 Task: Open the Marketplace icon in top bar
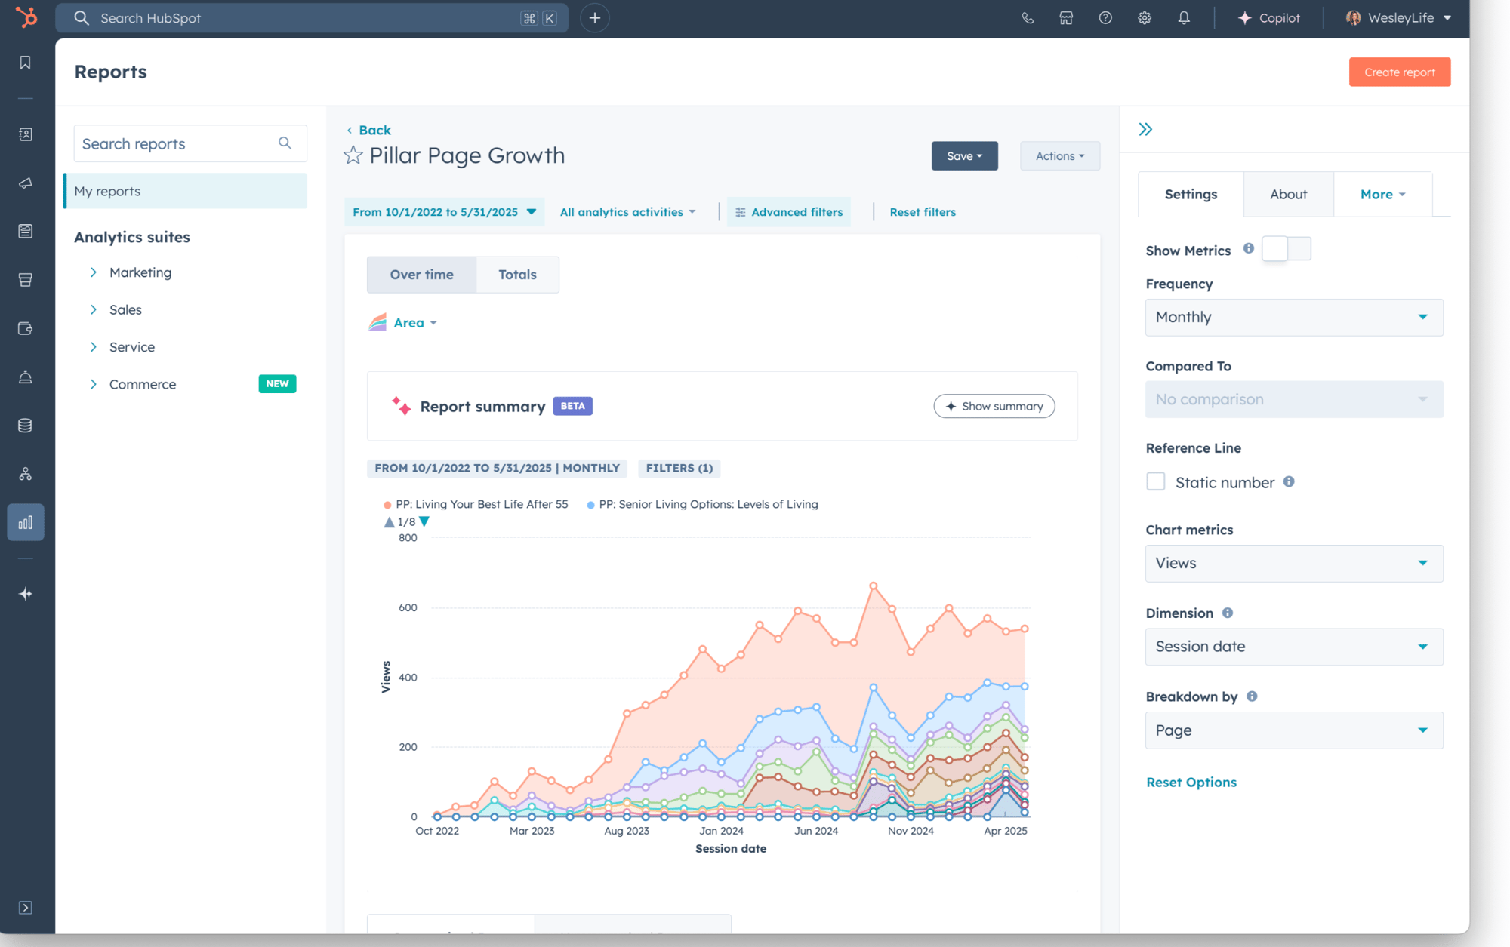pyautogui.click(x=1066, y=18)
